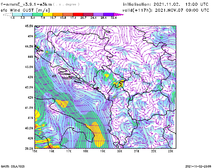Click the yellow 7.9–10.7 legend swatch

48,14
